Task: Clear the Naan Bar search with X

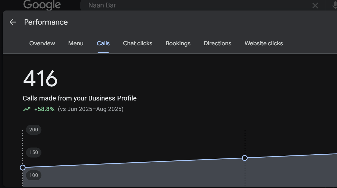Action: [x=315, y=6]
